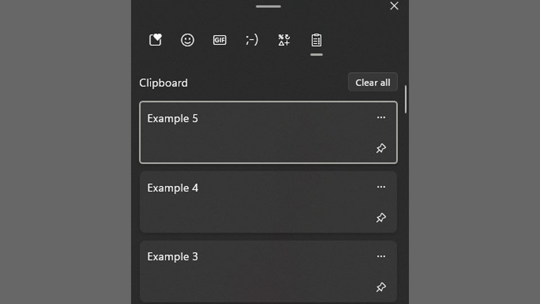Pin the Example 5 clipboard item
540x304 pixels.
point(381,148)
